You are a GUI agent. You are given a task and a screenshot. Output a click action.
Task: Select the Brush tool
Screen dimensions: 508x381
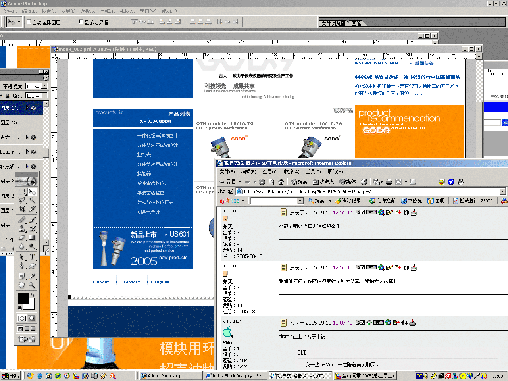(32, 220)
